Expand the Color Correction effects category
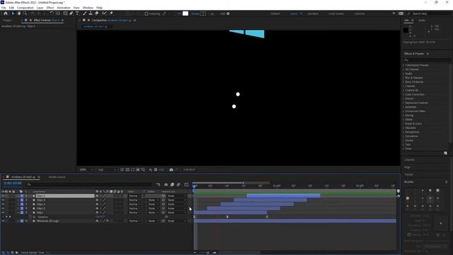 [x=403, y=94]
